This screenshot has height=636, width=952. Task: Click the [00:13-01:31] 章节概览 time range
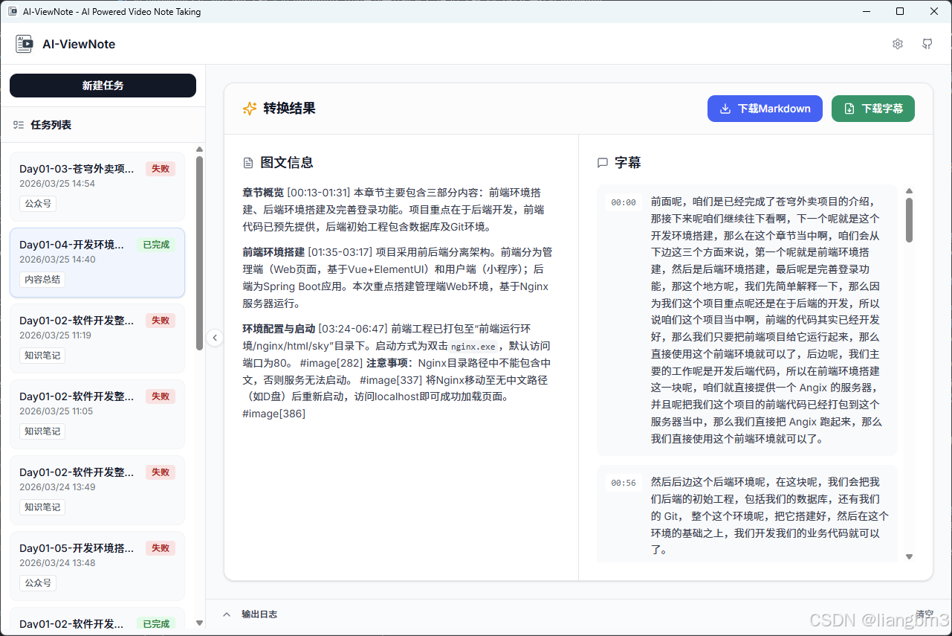pyautogui.click(x=318, y=193)
